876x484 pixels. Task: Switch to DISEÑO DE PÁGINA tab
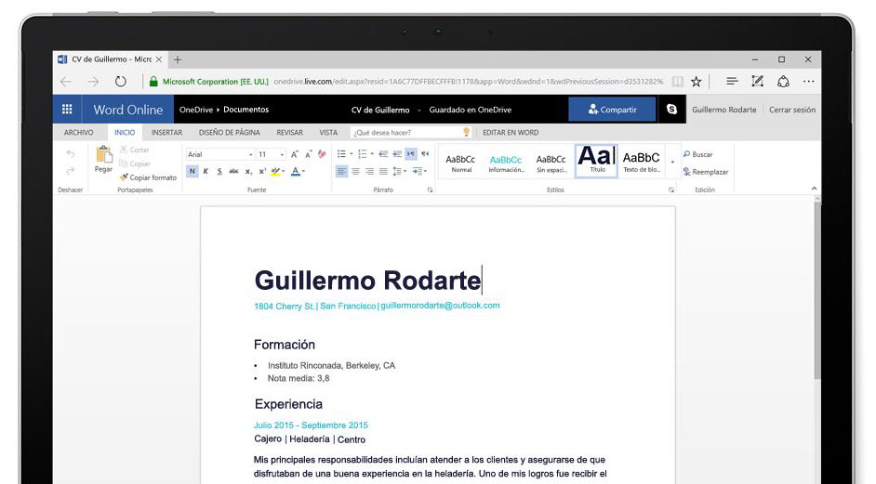point(229,132)
